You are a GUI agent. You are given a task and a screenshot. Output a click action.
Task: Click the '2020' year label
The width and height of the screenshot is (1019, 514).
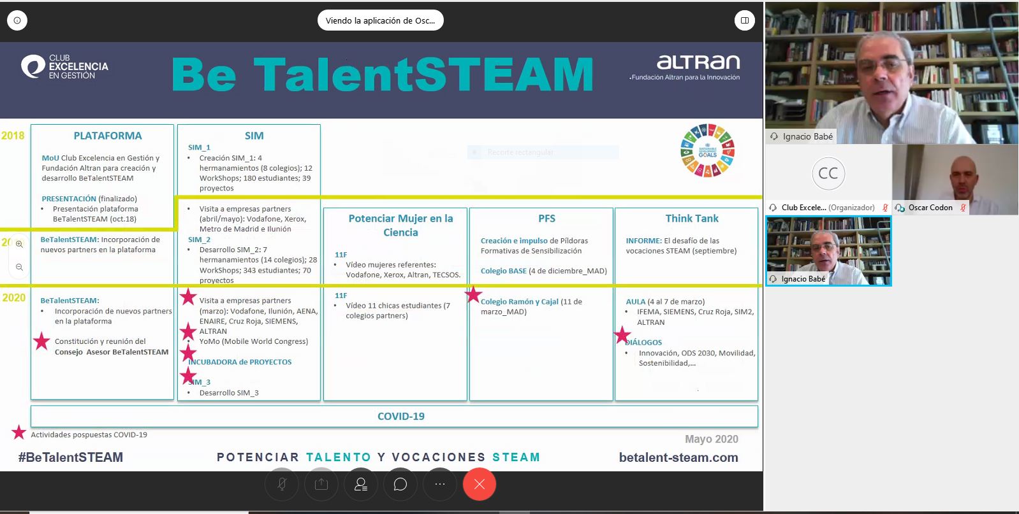pos(14,297)
